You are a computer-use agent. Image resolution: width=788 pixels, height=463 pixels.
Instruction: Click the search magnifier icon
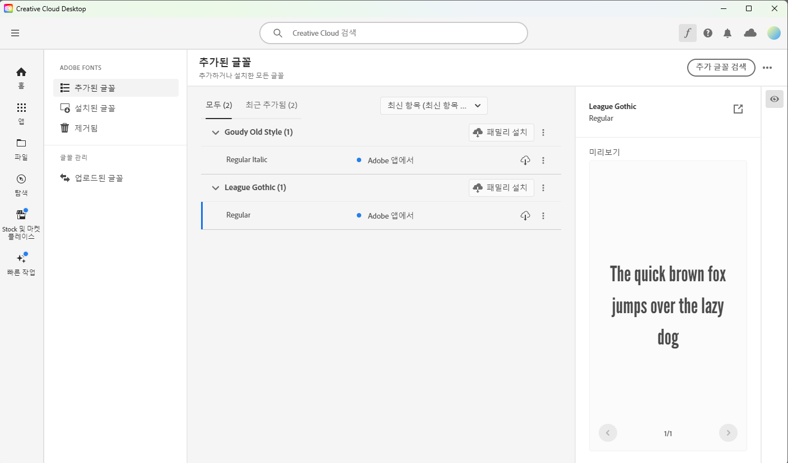(x=277, y=33)
